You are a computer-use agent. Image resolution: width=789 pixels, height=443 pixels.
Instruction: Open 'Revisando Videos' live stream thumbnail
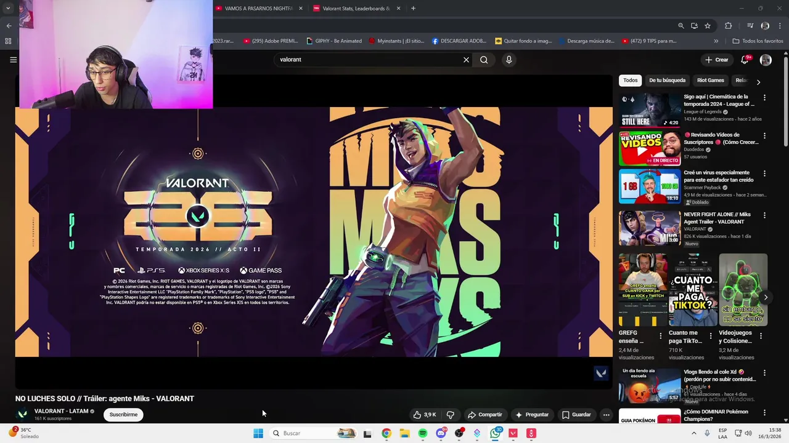click(650, 148)
